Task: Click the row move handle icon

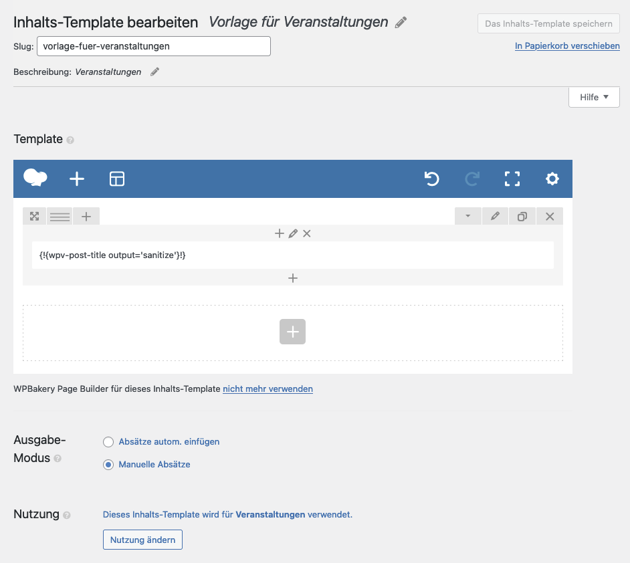Action: pos(35,217)
